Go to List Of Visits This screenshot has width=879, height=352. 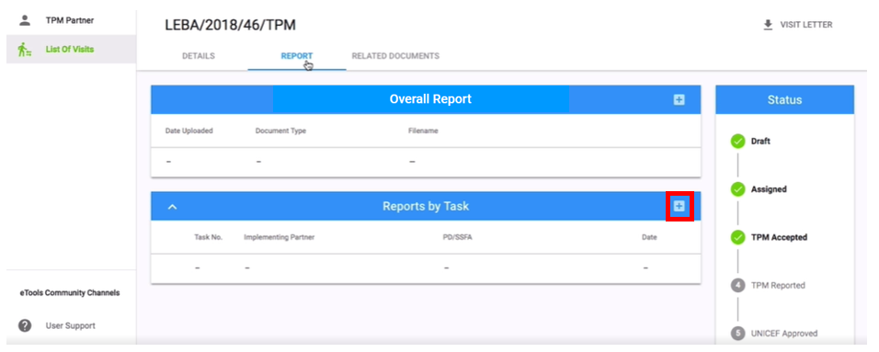71,50
